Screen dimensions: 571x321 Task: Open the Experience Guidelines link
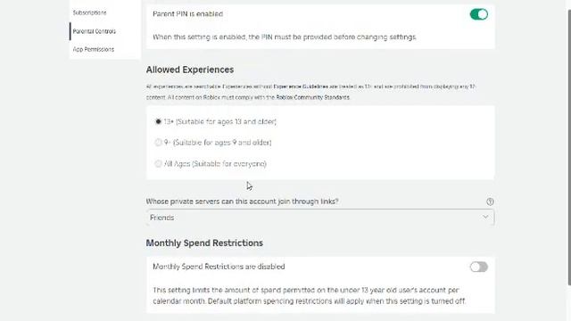pyautogui.click(x=301, y=86)
